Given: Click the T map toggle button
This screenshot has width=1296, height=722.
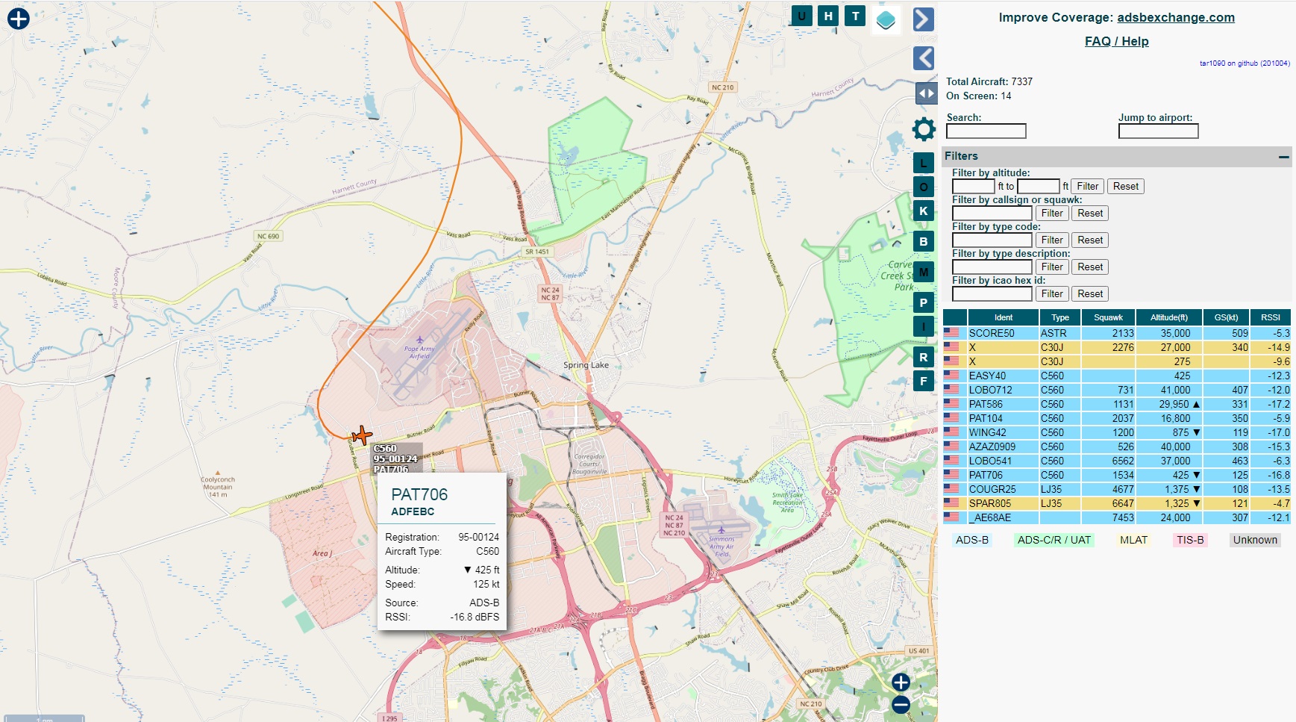Looking at the screenshot, I should tap(855, 16).
